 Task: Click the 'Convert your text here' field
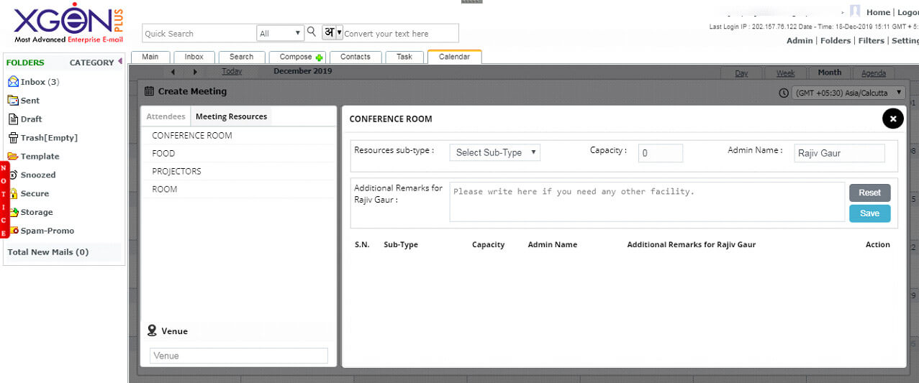pyautogui.click(x=400, y=33)
